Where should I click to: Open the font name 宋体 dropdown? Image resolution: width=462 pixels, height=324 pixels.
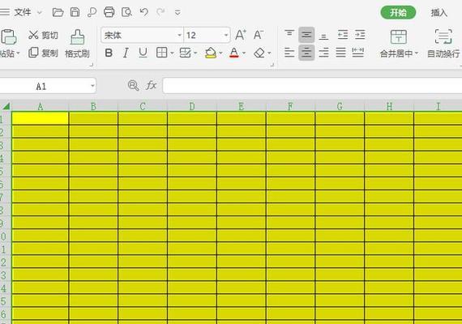tap(179, 35)
